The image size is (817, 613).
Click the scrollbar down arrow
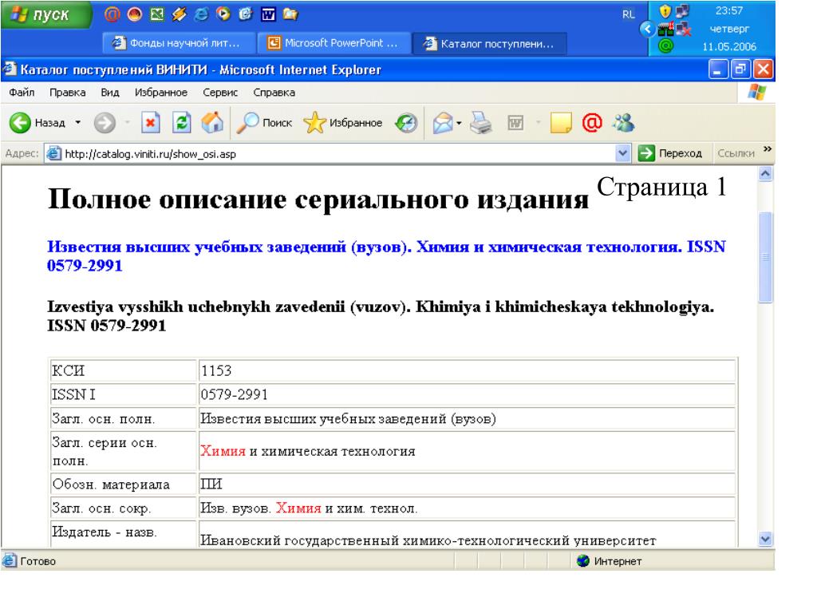(765, 539)
